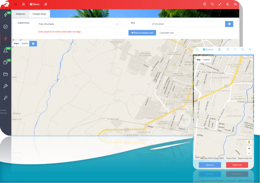Click the expand fullscreen arrows icon

tap(220, 4)
